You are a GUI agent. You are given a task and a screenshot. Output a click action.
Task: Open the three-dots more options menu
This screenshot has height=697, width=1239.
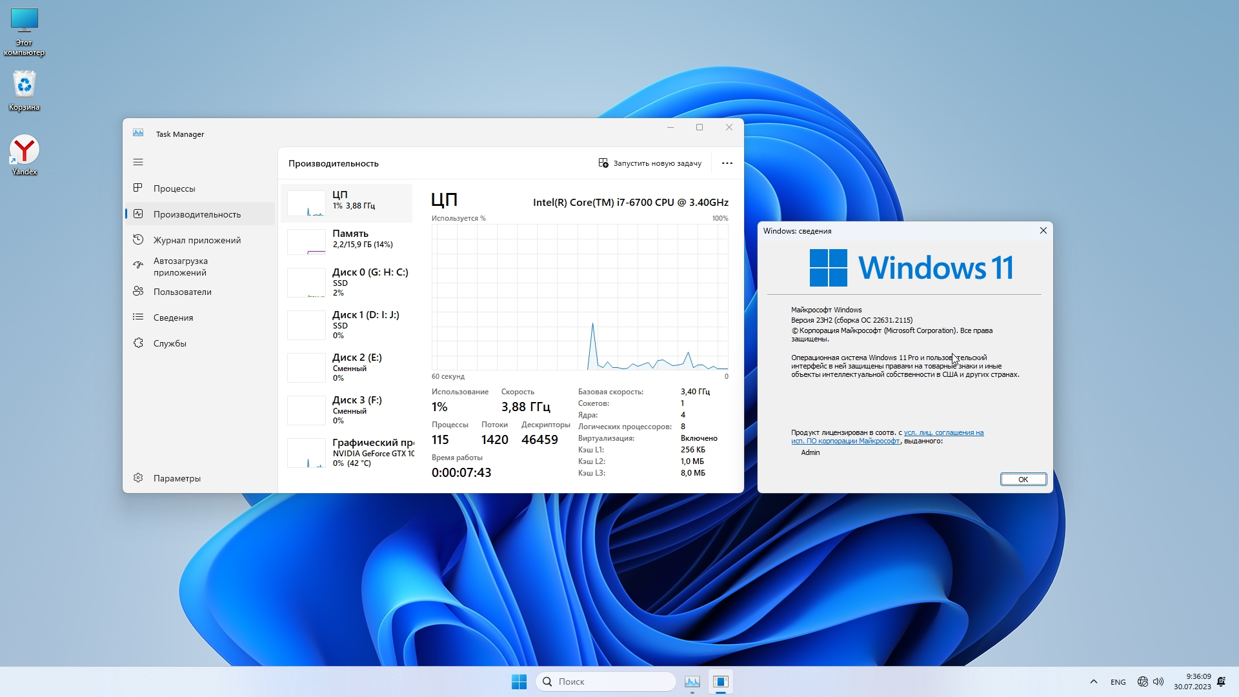pyautogui.click(x=727, y=163)
